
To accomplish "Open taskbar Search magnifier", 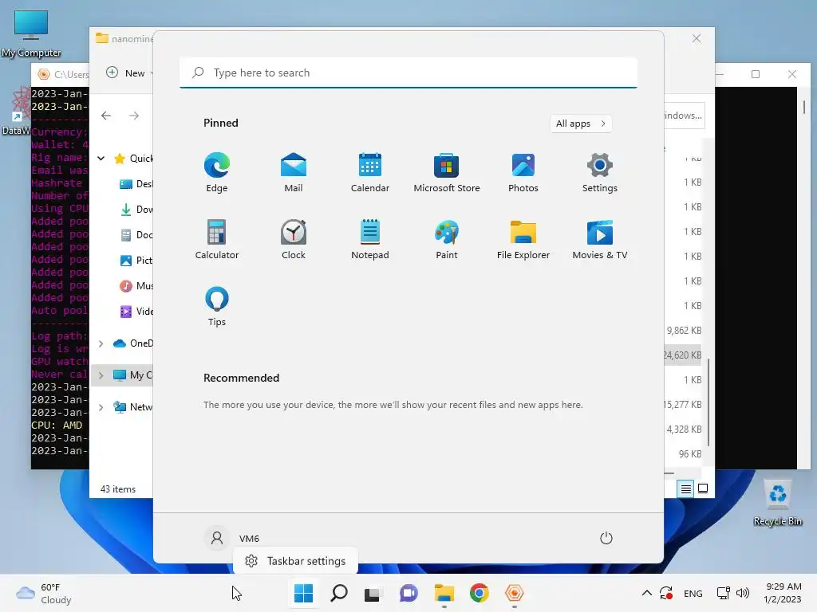I will point(338,593).
